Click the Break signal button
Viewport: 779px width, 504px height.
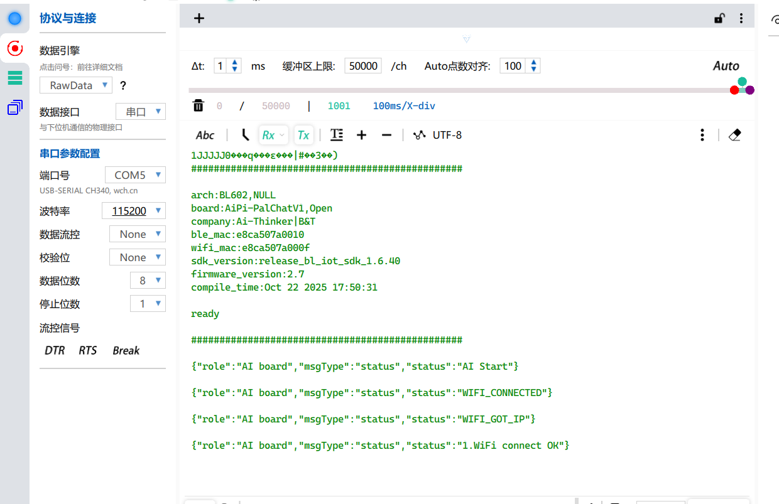pyautogui.click(x=126, y=350)
